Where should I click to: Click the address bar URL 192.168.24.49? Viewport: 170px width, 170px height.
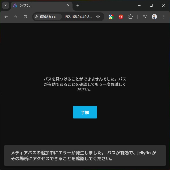pos(78,17)
